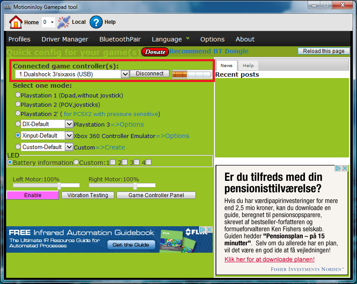This screenshot has width=357, height=284.
Task: Choose Battery information LED option
Action: point(10,162)
